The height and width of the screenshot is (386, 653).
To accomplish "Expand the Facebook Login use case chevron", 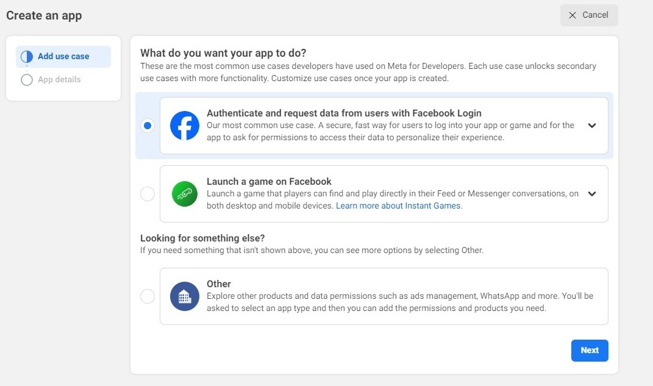I will coord(592,126).
